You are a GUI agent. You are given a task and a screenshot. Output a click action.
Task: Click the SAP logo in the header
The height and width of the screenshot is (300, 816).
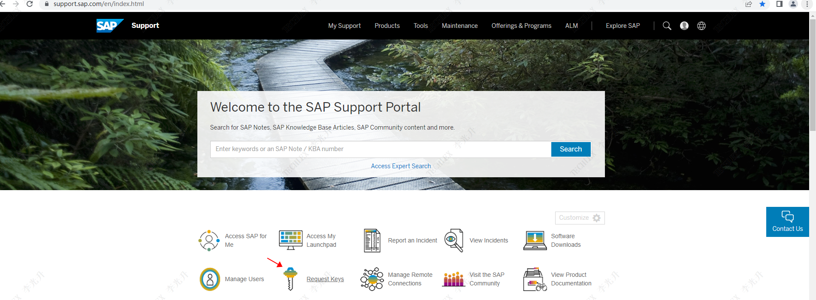(110, 26)
